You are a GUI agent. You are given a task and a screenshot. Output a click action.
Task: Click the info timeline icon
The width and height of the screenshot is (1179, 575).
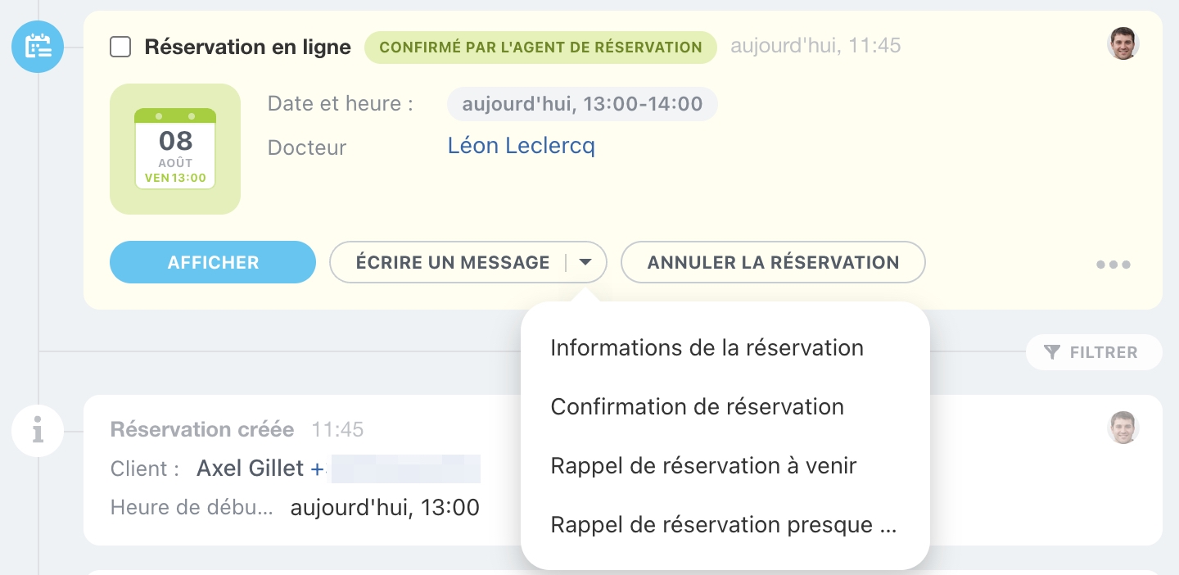click(38, 431)
